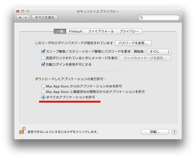The width and height of the screenshot is (196, 159).
Task: Click the 詳細... button
Action: pos(155,132)
